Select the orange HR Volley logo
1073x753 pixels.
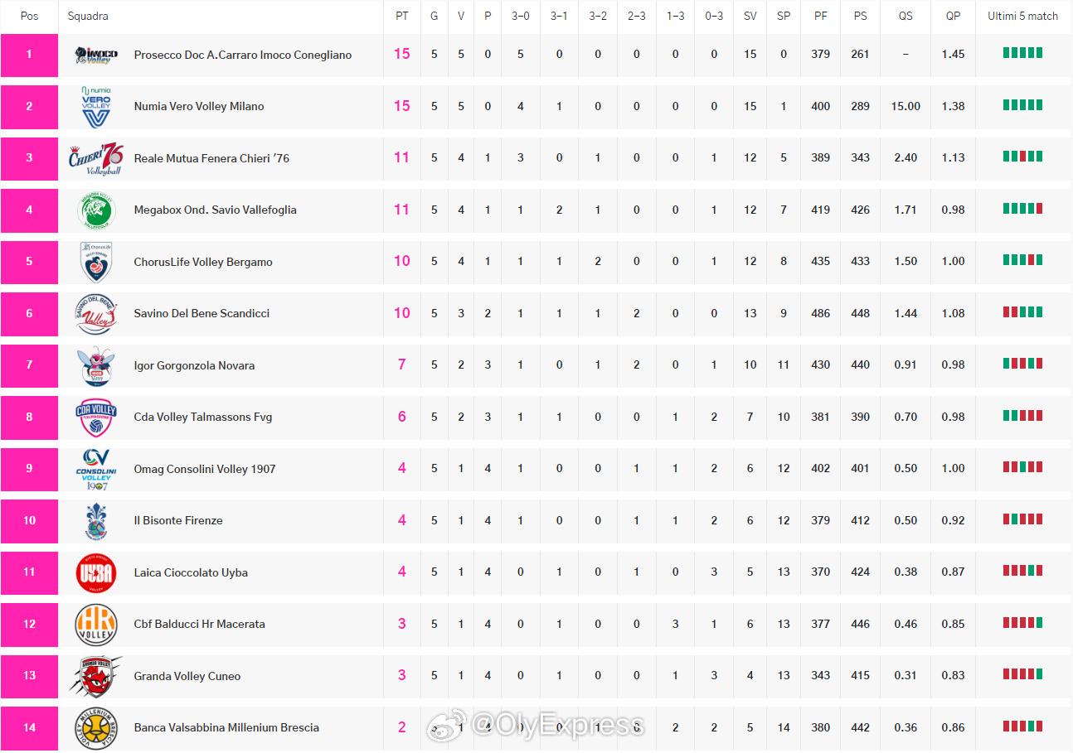[x=96, y=625]
